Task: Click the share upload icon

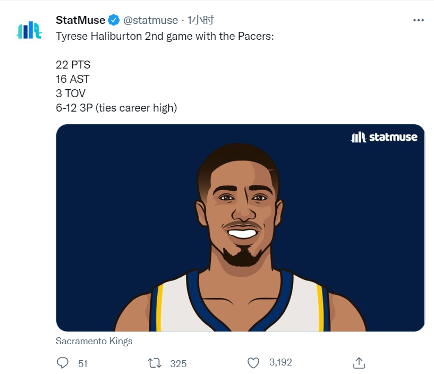Action: [x=359, y=363]
